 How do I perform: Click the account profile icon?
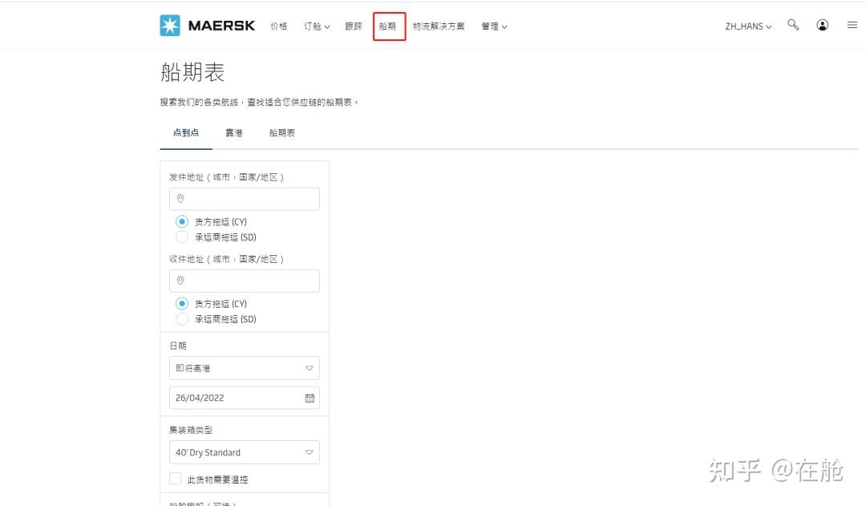click(823, 25)
